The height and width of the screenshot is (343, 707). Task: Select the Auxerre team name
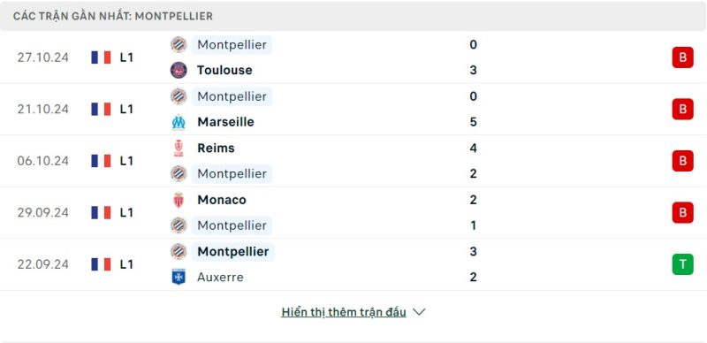click(x=220, y=277)
